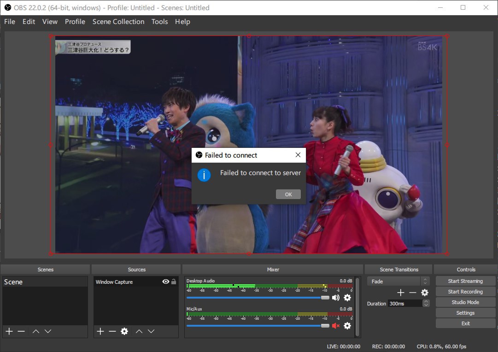The height and width of the screenshot is (352, 498).
Task: Remove selected scene with minus icon
Action: (x=21, y=331)
